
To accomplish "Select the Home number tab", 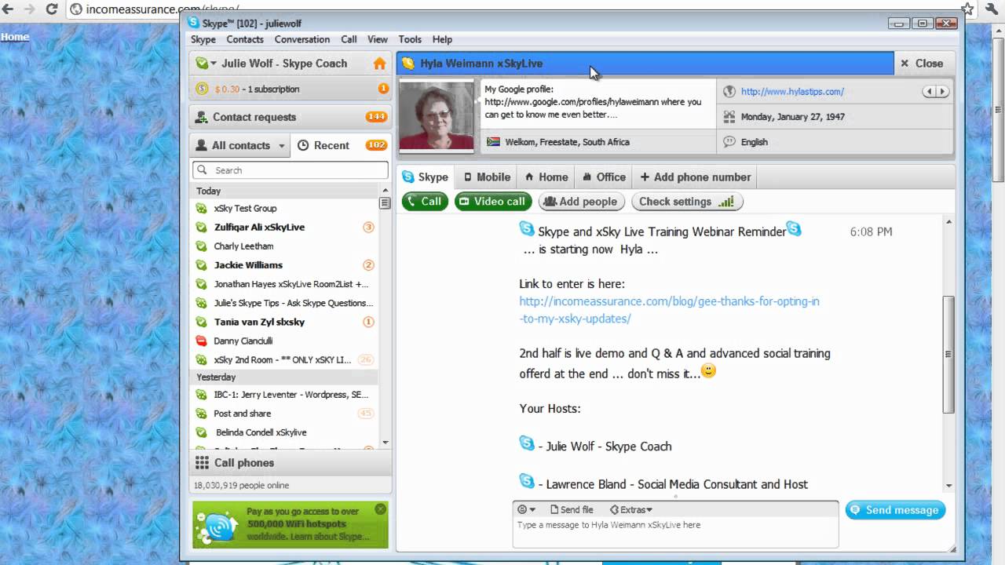I will [546, 177].
